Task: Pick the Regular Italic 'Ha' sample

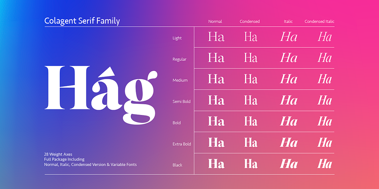Action: (288, 58)
